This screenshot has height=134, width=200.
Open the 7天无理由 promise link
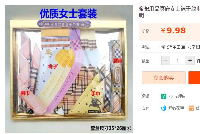tap(177, 96)
